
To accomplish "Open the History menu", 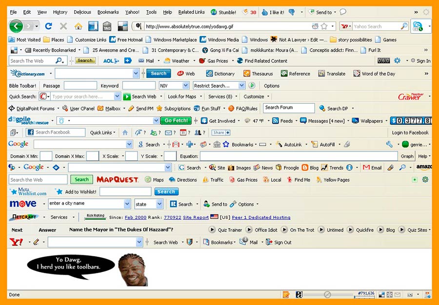I will coord(60,12).
